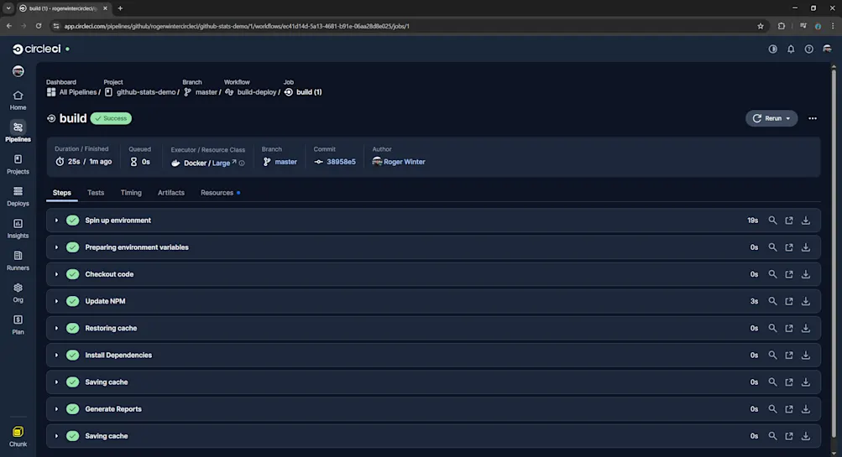This screenshot has width=842, height=457.
Task: Open the help question mark icon
Action: click(808, 49)
